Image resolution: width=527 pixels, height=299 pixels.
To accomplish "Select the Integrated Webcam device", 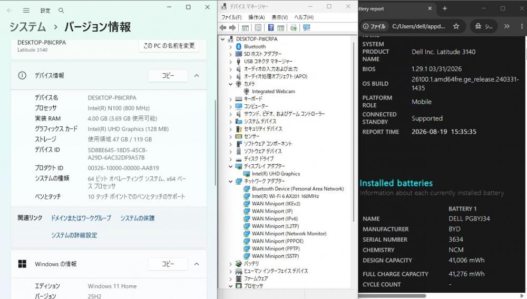I will 273,91.
